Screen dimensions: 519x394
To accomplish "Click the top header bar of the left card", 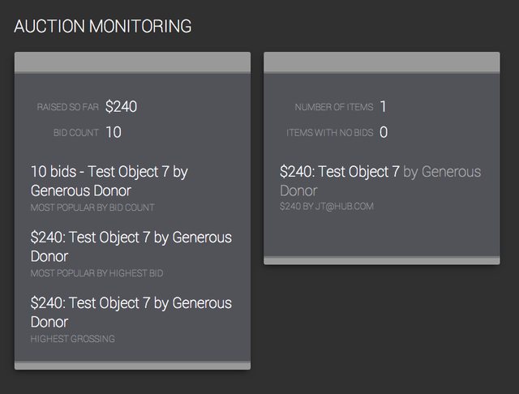I will click(x=132, y=62).
